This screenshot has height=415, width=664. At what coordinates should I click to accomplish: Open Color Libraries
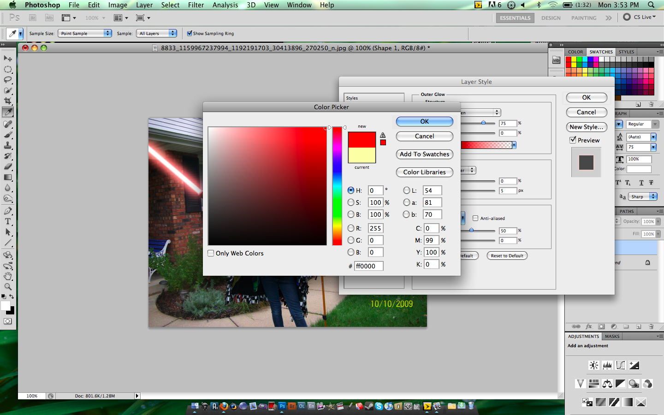click(424, 172)
